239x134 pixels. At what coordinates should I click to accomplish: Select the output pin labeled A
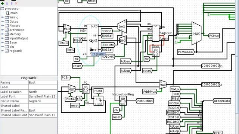[x=211, y=84]
